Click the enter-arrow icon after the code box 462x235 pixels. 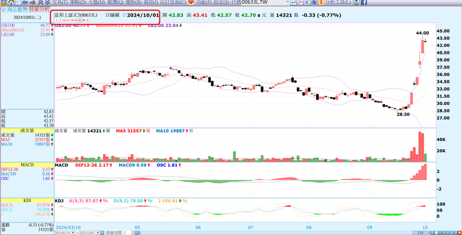[293, 2]
